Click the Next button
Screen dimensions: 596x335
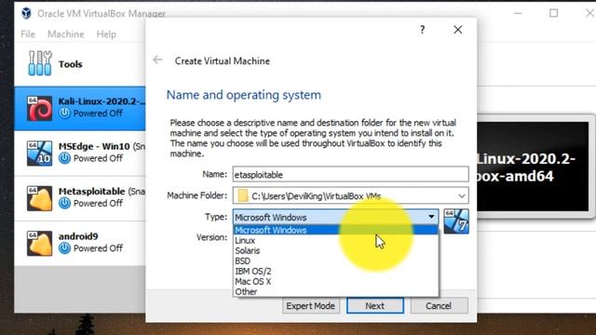(374, 306)
